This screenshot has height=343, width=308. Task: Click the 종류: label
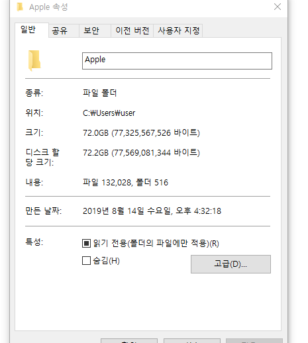pos(34,93)
